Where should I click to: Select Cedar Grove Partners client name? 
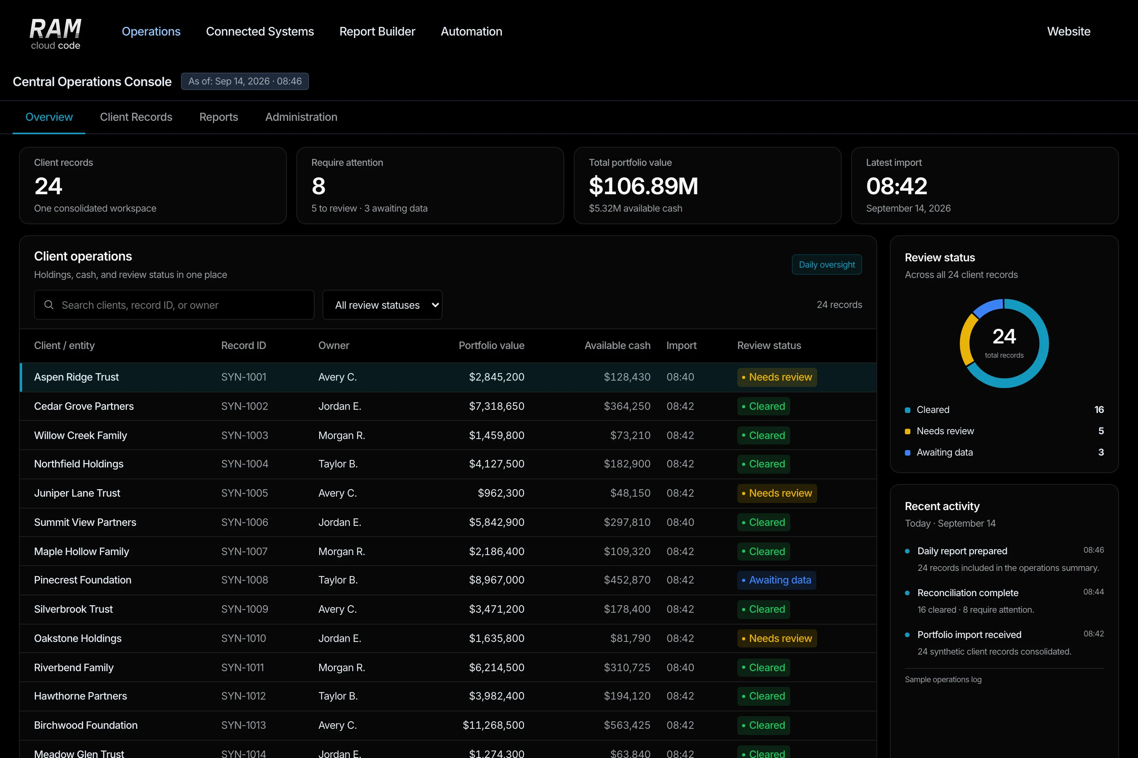[84, 406]
